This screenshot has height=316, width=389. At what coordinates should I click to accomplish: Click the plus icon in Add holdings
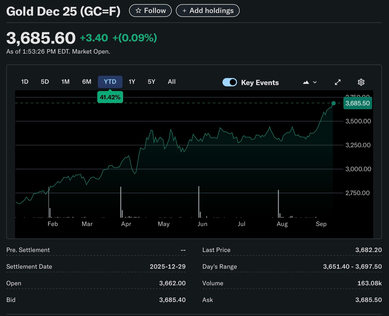184,11
